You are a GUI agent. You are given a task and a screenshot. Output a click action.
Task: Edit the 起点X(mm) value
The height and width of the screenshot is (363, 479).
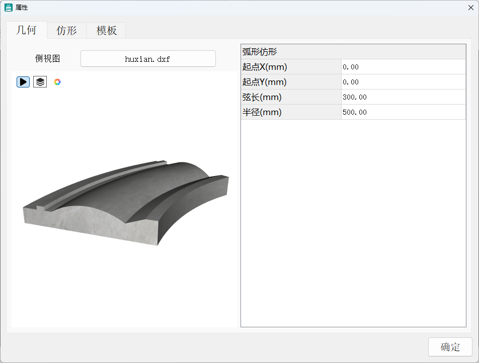coord(403,66)
